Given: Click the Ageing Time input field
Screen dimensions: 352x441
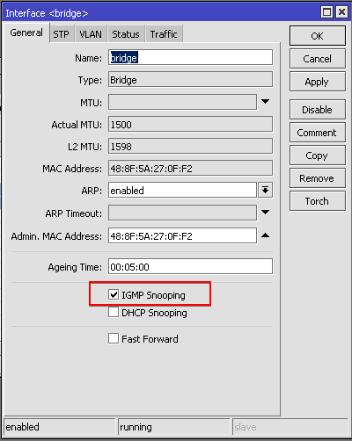Looking at the screenshot, I should (190, 266).
